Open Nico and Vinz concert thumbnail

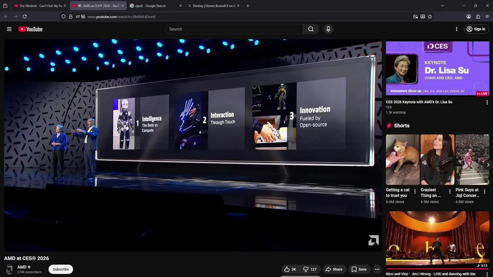[438, 240]
